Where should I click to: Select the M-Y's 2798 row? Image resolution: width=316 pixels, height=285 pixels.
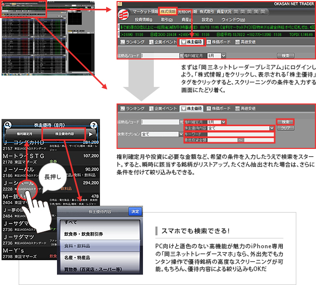pyautogui.click(x=30, y=253)
